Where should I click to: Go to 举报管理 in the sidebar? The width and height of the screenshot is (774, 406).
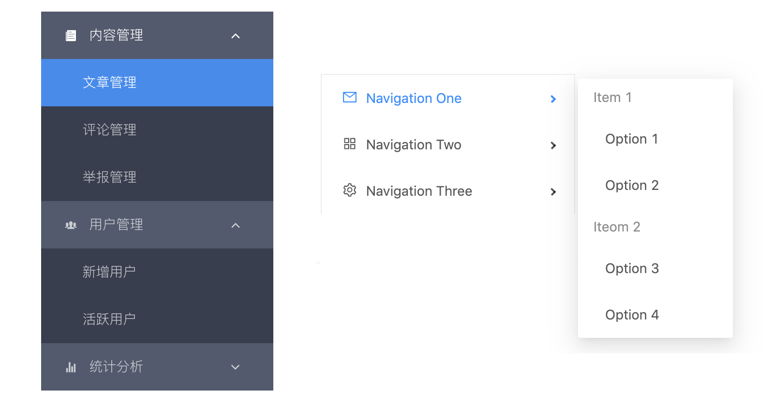tap(110, 177)
